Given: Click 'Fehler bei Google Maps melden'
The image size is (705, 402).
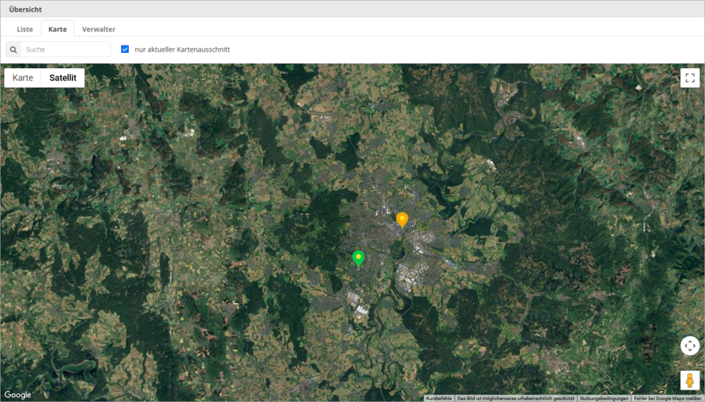Looking at the screenshot, I should pyautogui.click(x=668, y=399).
